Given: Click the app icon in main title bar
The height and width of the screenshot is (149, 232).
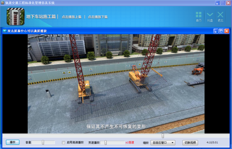Looking at the screenshot, I should (x=2, y=3).
